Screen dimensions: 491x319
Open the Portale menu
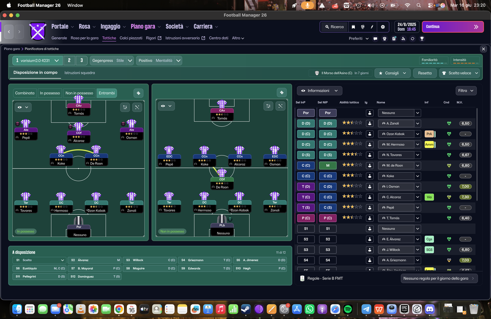point(63,26)
